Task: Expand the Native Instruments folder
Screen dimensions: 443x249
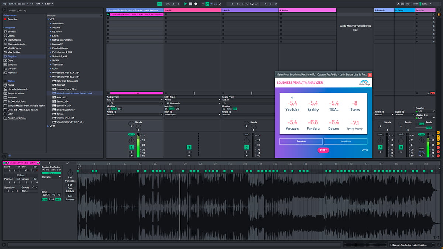Action: point(51,40)
